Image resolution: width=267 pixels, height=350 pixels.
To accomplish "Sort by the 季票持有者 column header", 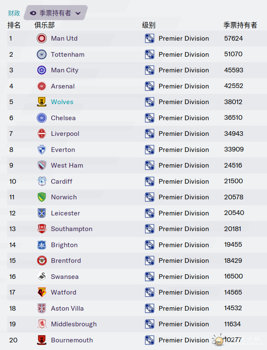I will pyautogui.click(x=240, y=25).
